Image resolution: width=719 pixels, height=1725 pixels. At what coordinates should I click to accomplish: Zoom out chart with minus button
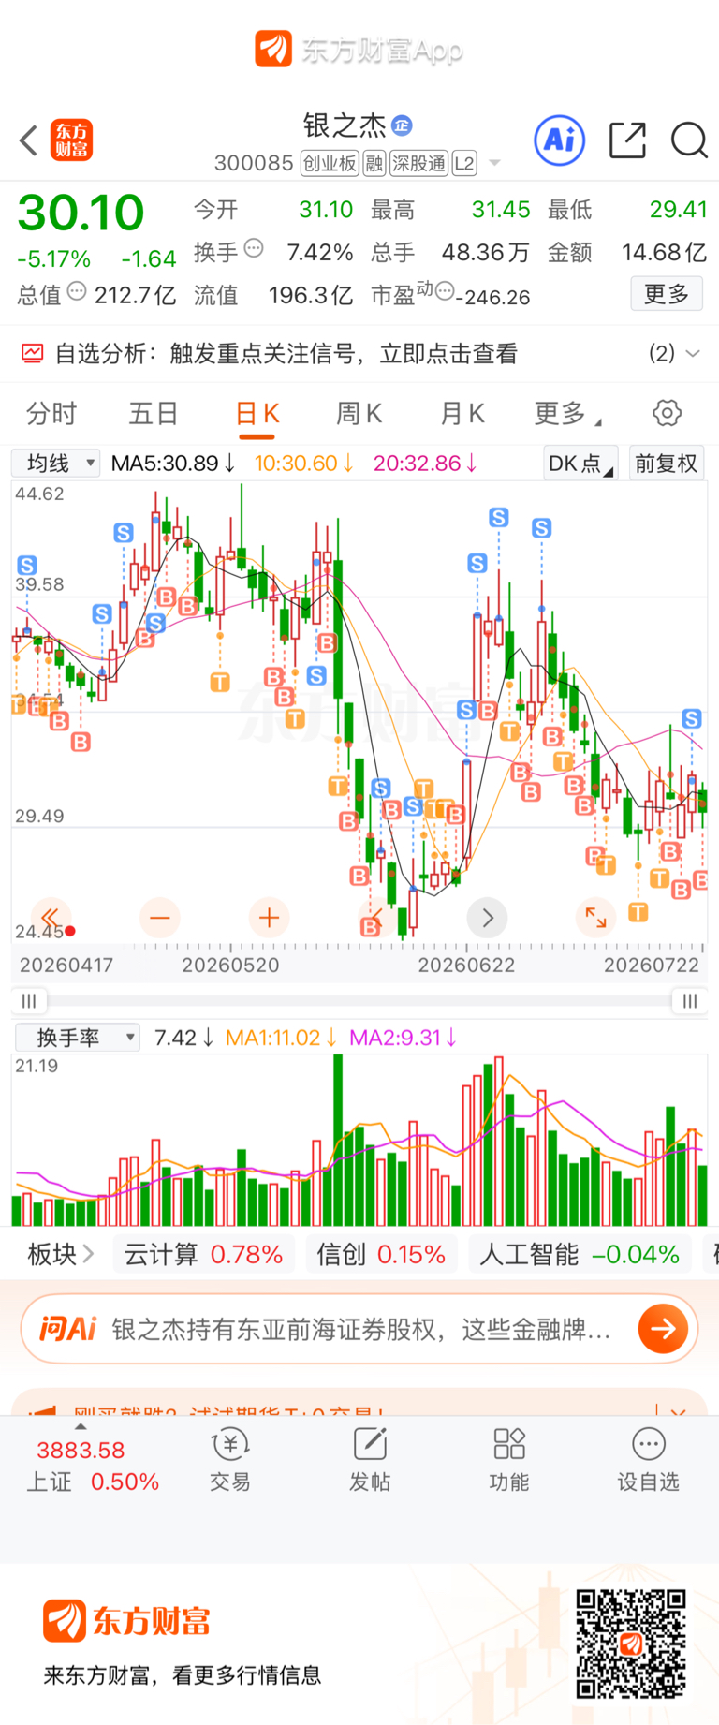pos(160,917)
